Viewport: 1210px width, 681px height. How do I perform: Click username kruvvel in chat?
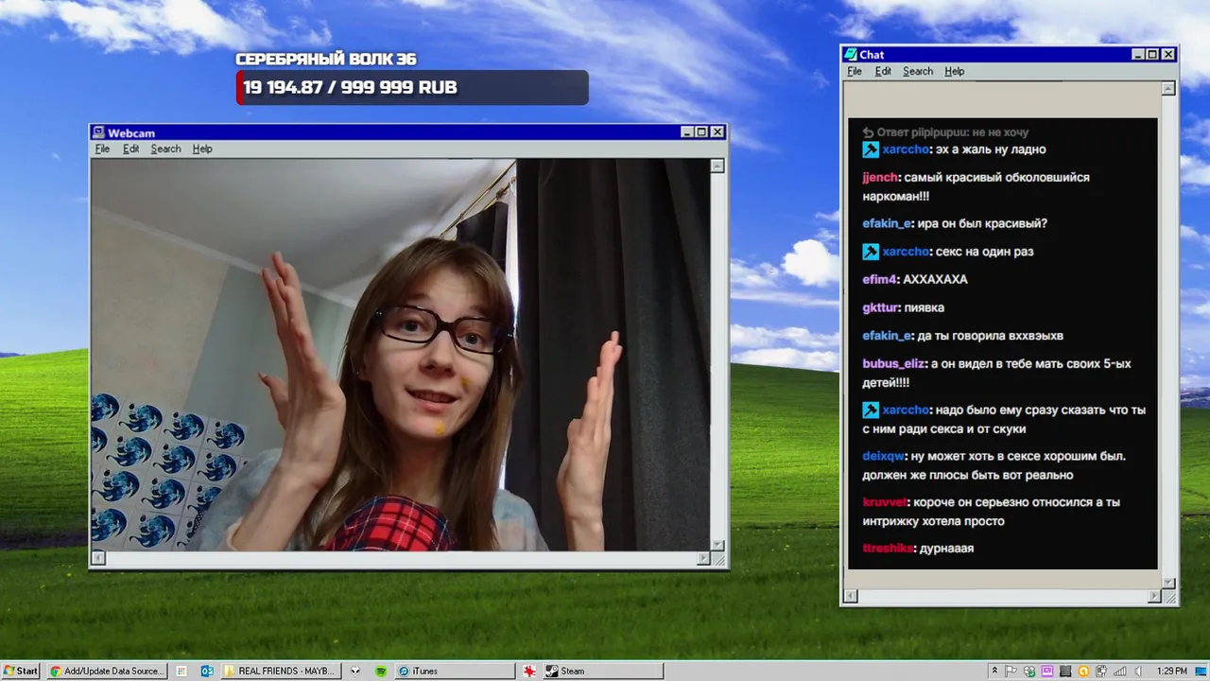tap(885, 502)
